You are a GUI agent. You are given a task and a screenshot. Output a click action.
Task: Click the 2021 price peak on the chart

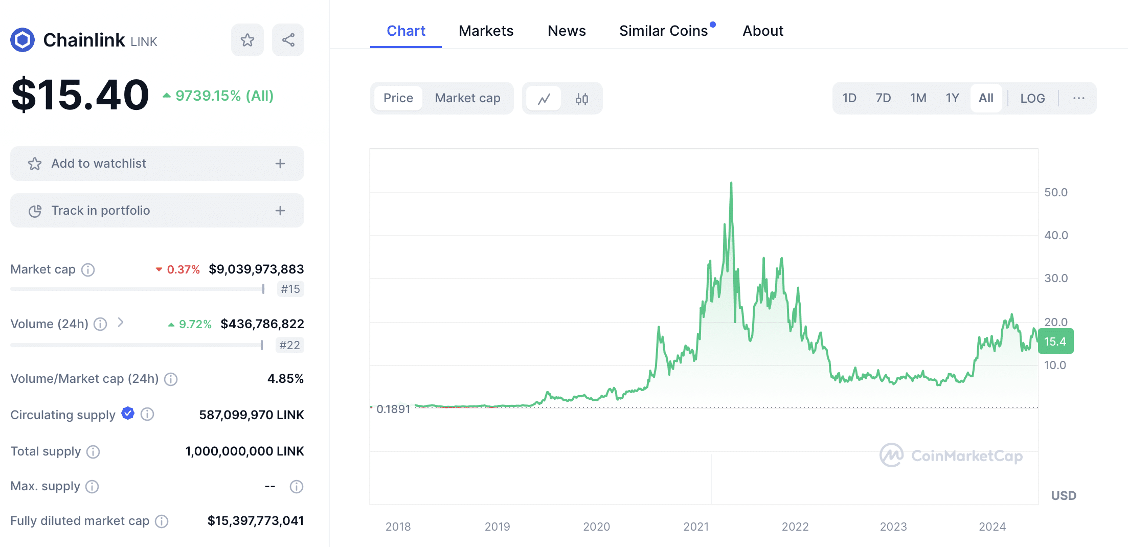pos(731,183)
